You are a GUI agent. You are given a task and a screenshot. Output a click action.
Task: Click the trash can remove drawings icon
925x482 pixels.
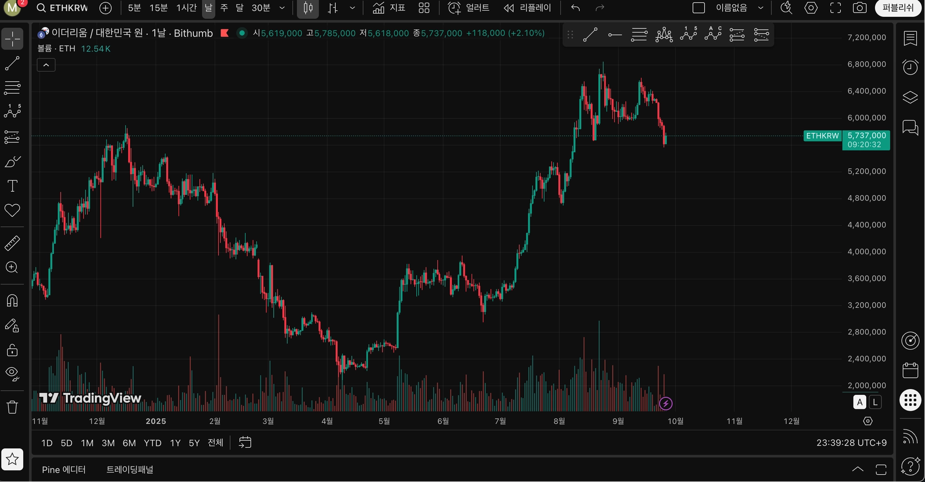coord(12,407)
